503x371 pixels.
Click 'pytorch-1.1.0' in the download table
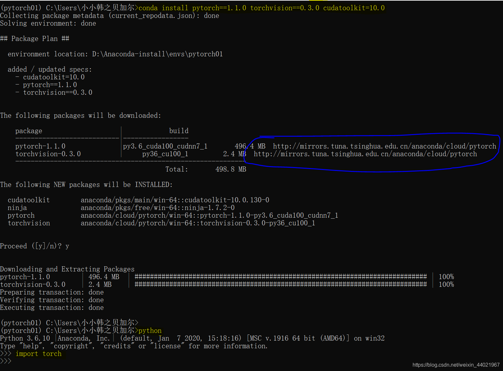tap(40, 146)
